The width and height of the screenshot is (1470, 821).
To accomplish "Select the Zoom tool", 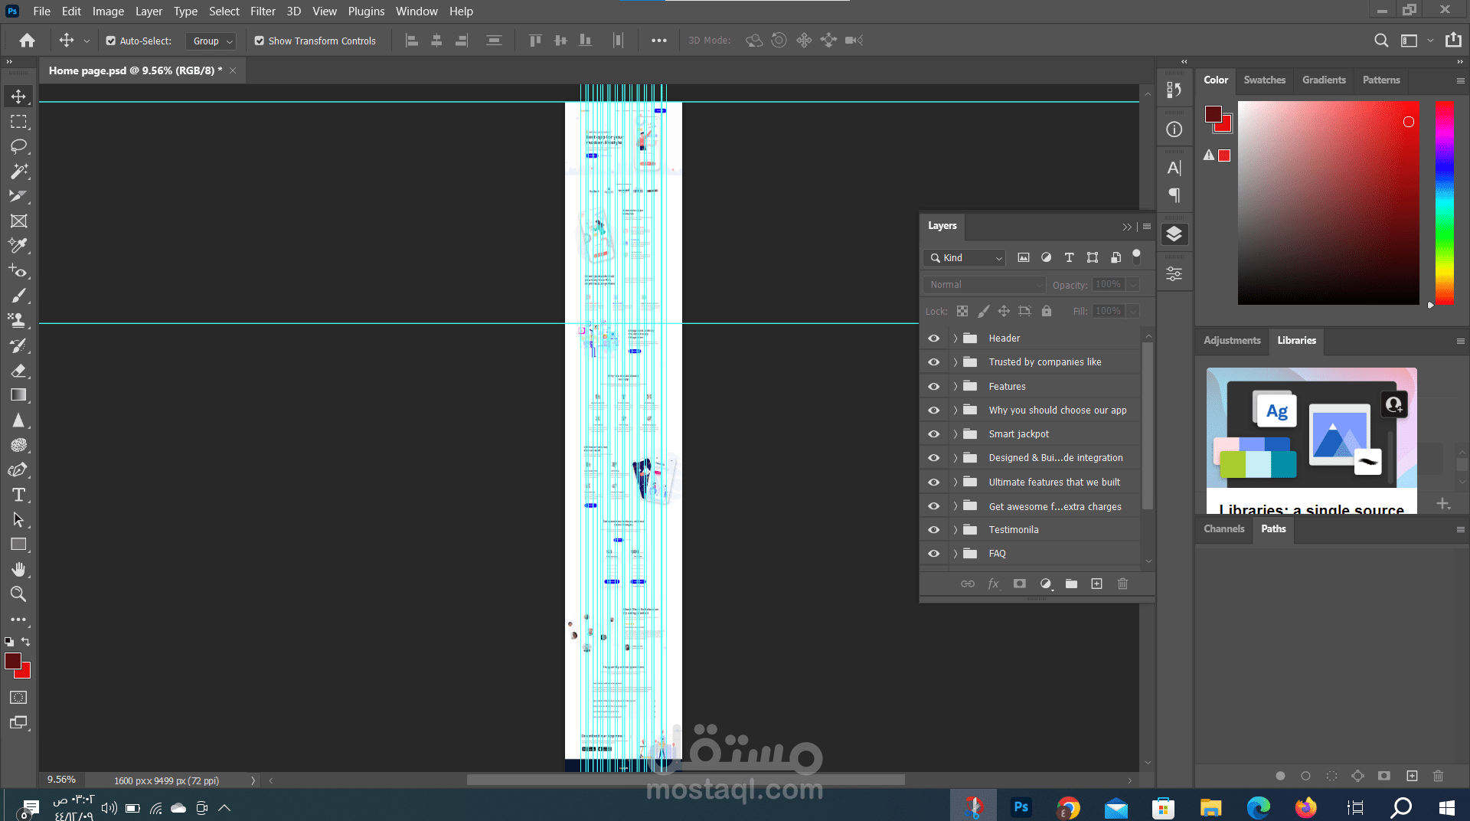I will click(x=18, y=594).
